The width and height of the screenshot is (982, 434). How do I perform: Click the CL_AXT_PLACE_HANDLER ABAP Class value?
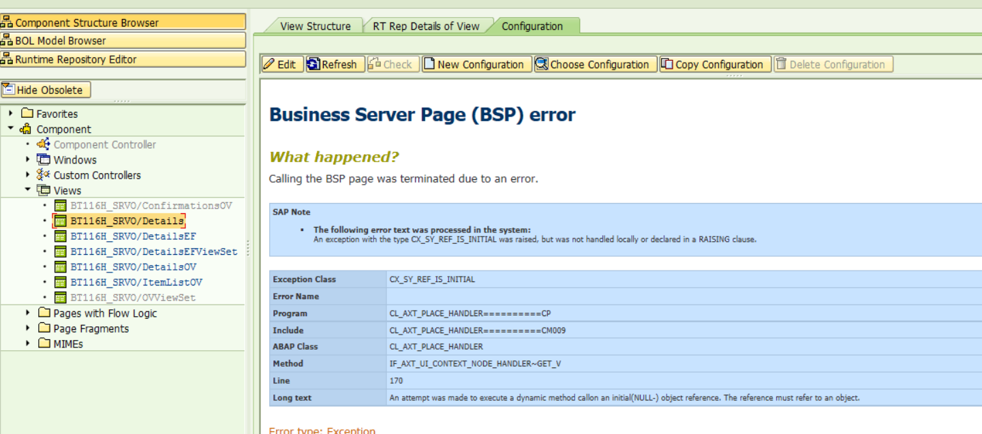tap(436, 347)
